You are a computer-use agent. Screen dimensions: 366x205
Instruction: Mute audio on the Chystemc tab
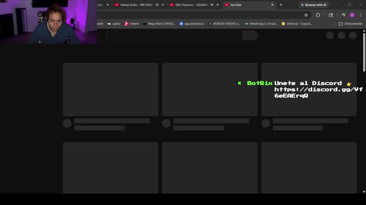tap(212, 5)
